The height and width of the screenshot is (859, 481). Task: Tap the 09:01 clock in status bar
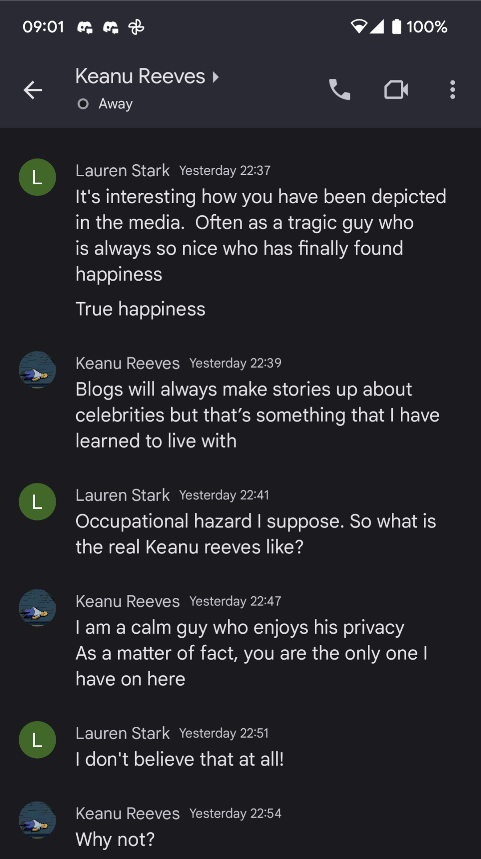pyautogui.click(x=43, y=27)
